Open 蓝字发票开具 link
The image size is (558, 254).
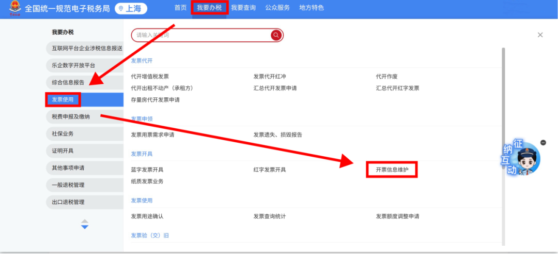coord(147,170)
